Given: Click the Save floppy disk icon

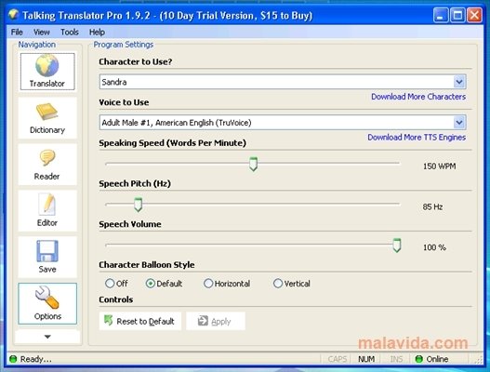Looking at the screenshot, I should pyautogui.click(x=47, y=251).
